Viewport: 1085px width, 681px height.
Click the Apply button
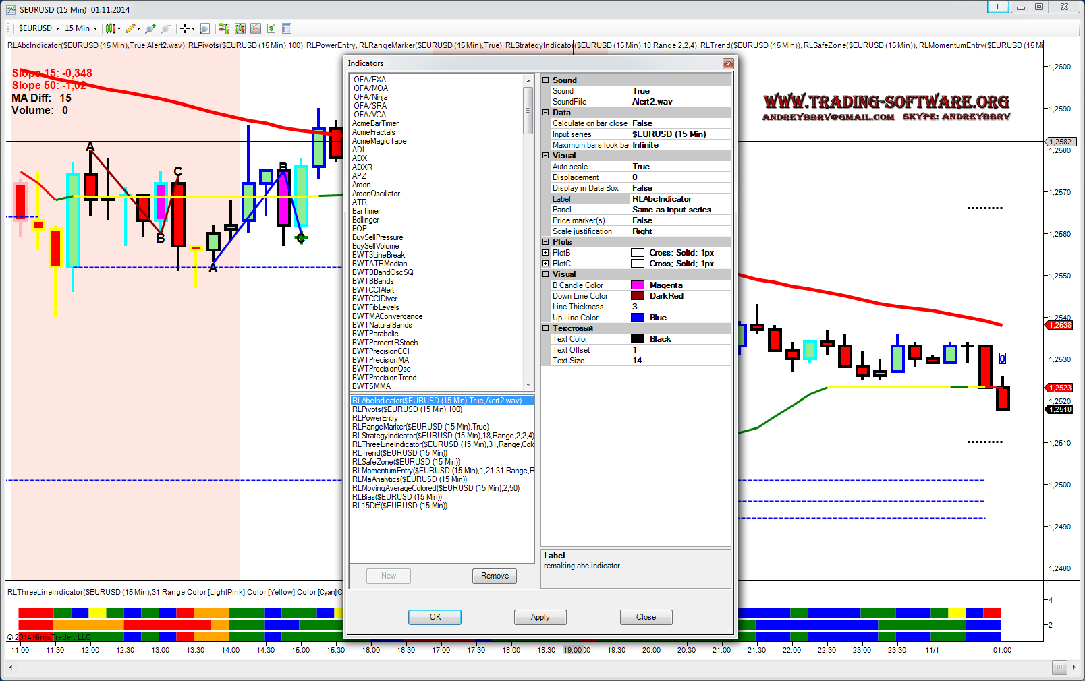click(x=540, y=617)
